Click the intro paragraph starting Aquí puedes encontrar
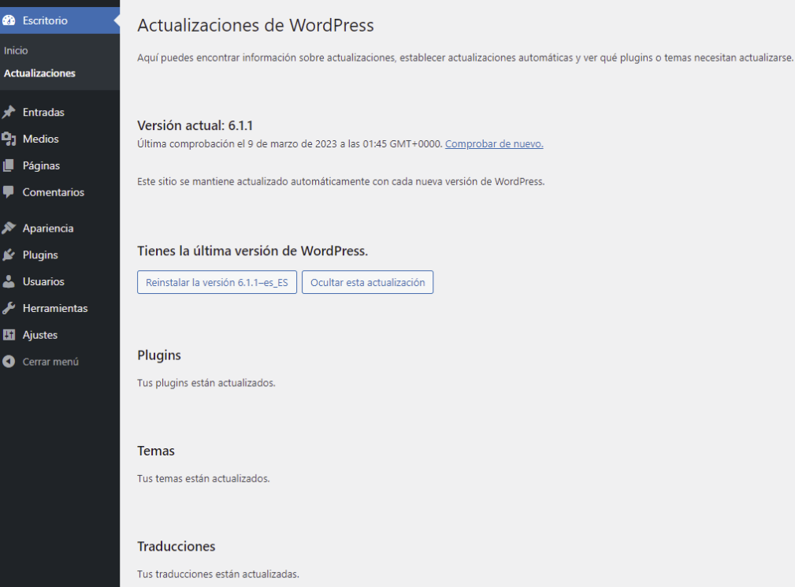Viewport: 795px width, 587px height. (x=465, y=58)
